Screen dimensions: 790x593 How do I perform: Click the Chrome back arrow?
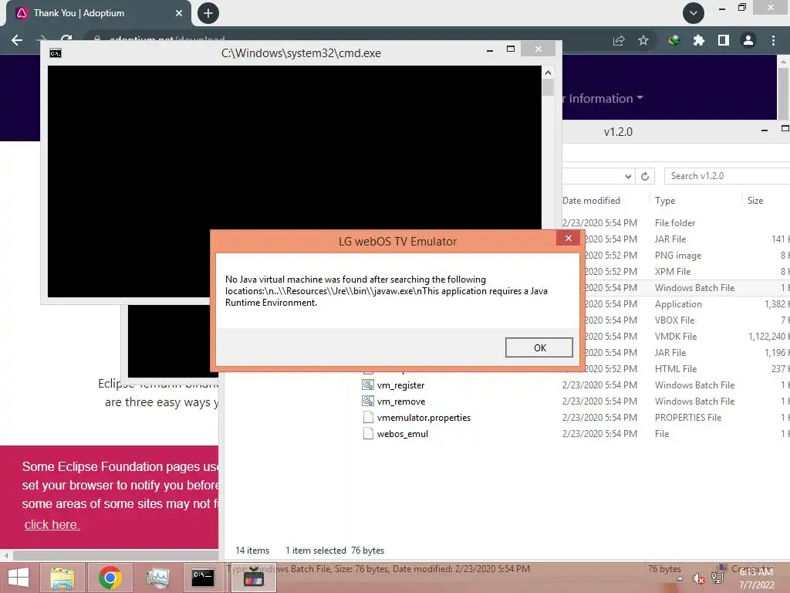point(17,40)
